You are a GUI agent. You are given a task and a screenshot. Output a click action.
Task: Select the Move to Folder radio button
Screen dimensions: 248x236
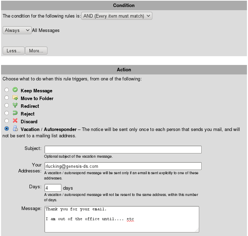[x=7, y=98]
